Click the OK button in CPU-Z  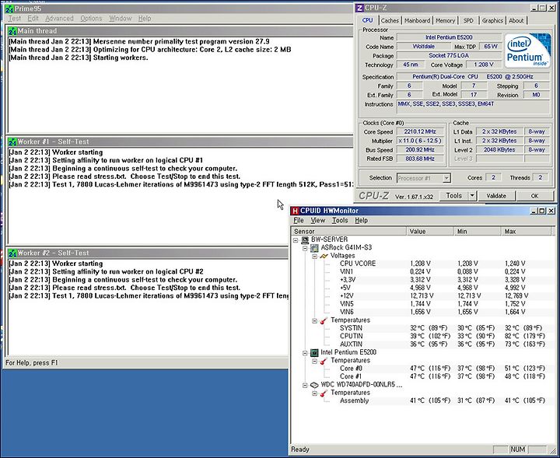[x=534, y=196]
